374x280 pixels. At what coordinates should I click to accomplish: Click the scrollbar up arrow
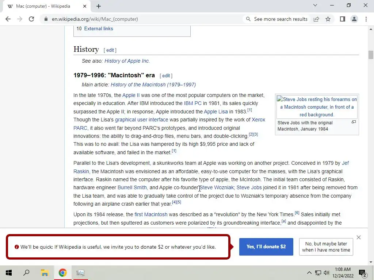click(x=371, y=29)
